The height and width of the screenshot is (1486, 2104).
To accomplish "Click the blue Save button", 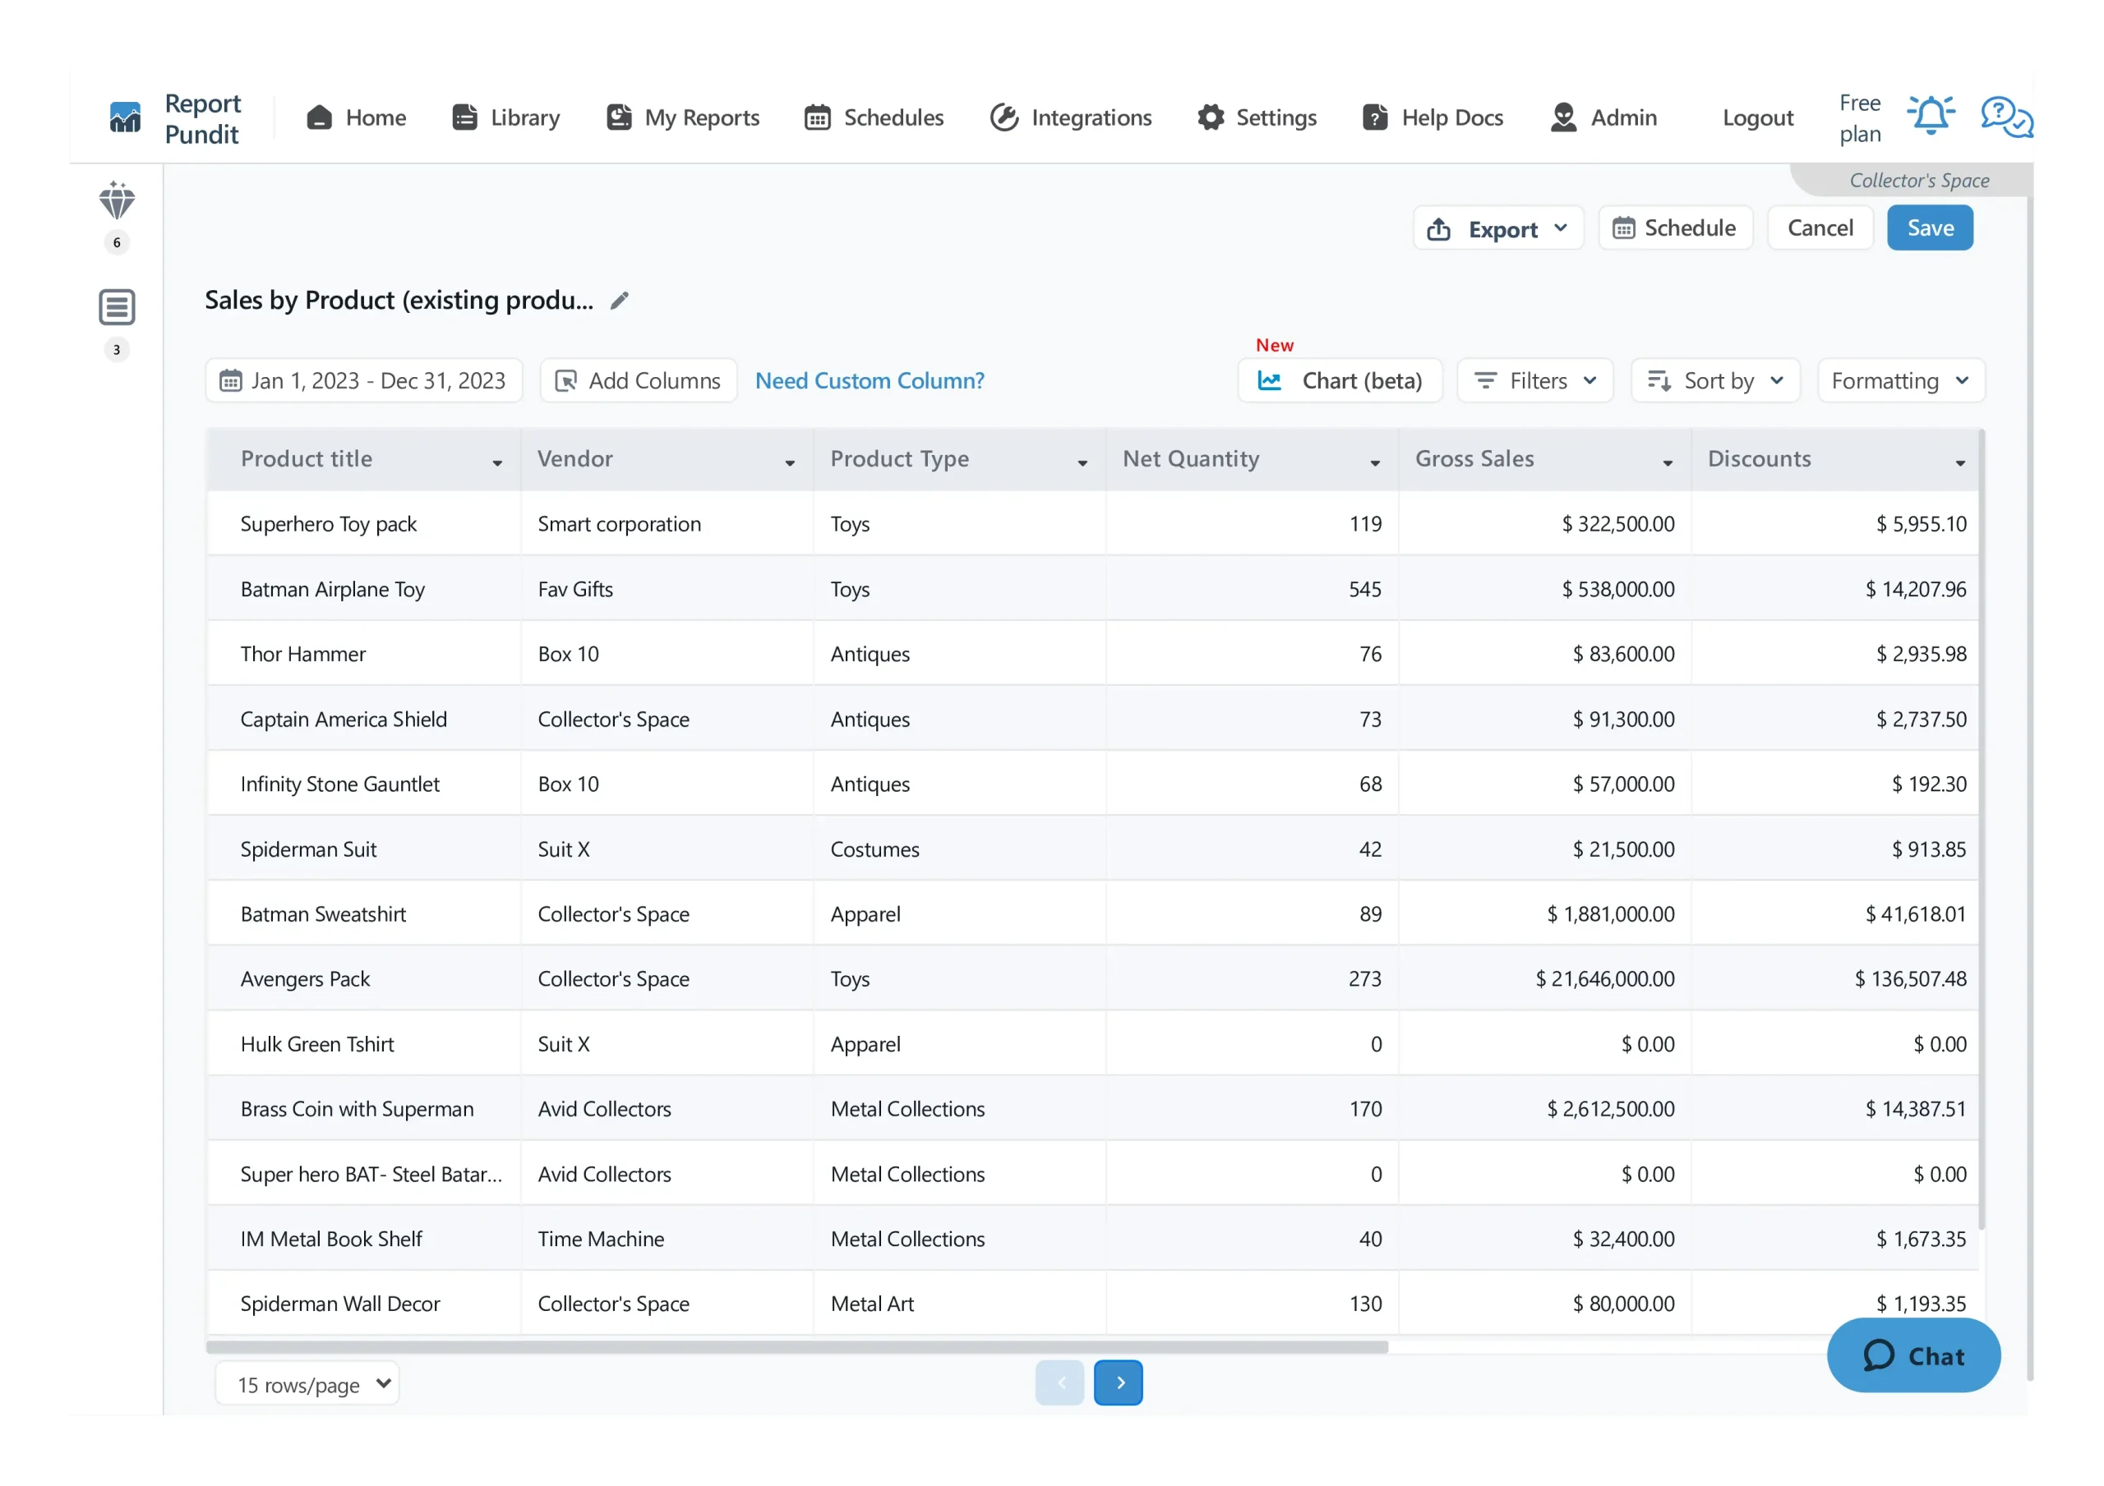I will pos(1930,229).
